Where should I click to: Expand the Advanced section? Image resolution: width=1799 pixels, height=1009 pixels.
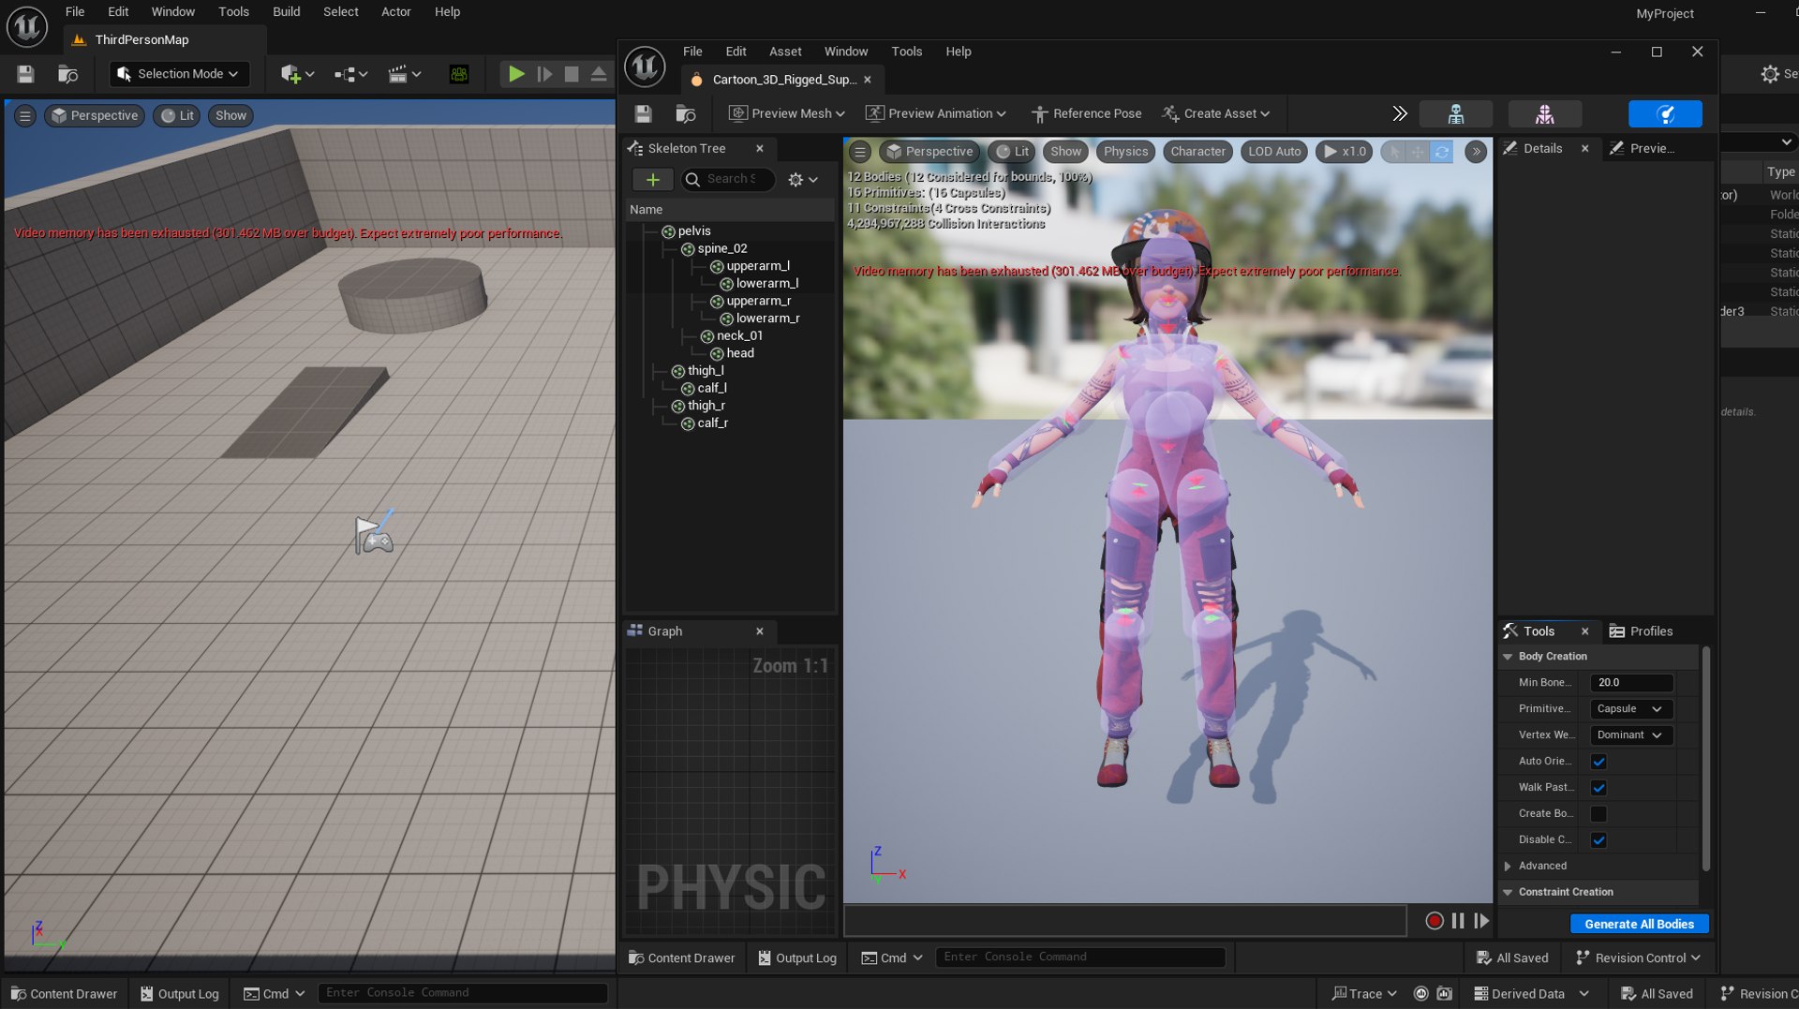tap(1508, 867)
